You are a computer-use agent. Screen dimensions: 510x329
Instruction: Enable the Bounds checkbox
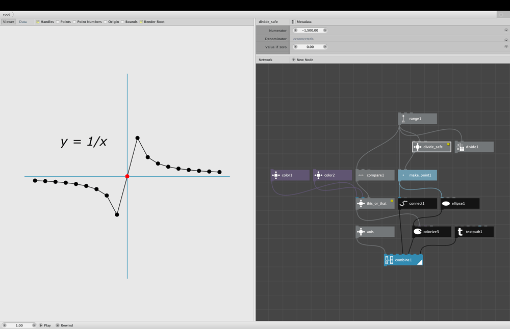coord(122,22)
